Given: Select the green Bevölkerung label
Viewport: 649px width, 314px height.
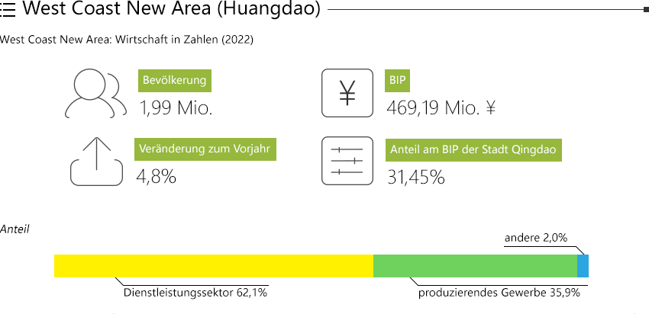Looking at the screenshot, I should tap(175, 81).
